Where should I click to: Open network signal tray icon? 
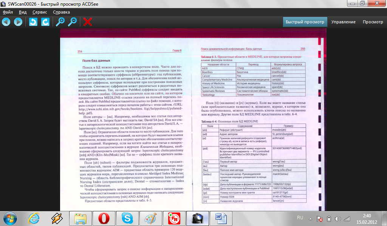(x=347, y=218)
